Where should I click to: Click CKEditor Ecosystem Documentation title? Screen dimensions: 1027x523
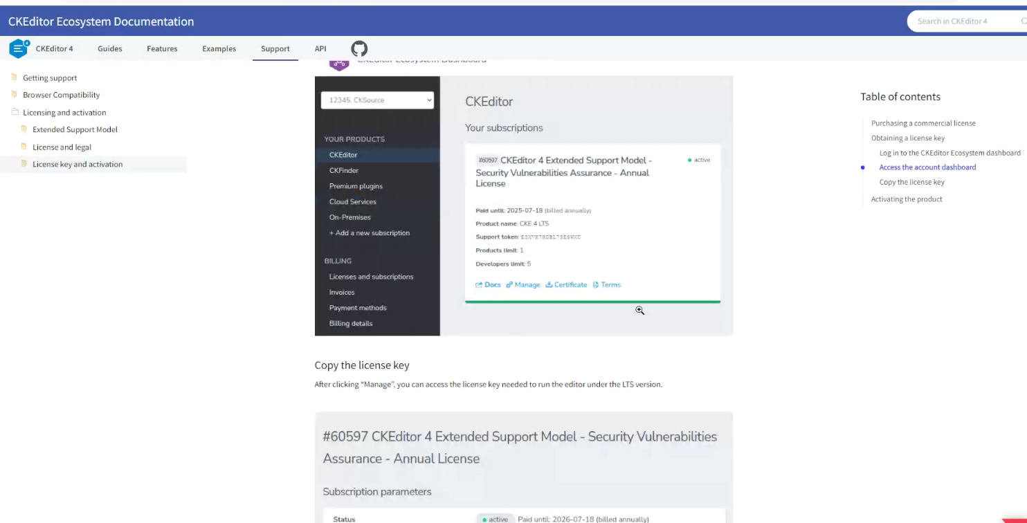pos(101,21)
